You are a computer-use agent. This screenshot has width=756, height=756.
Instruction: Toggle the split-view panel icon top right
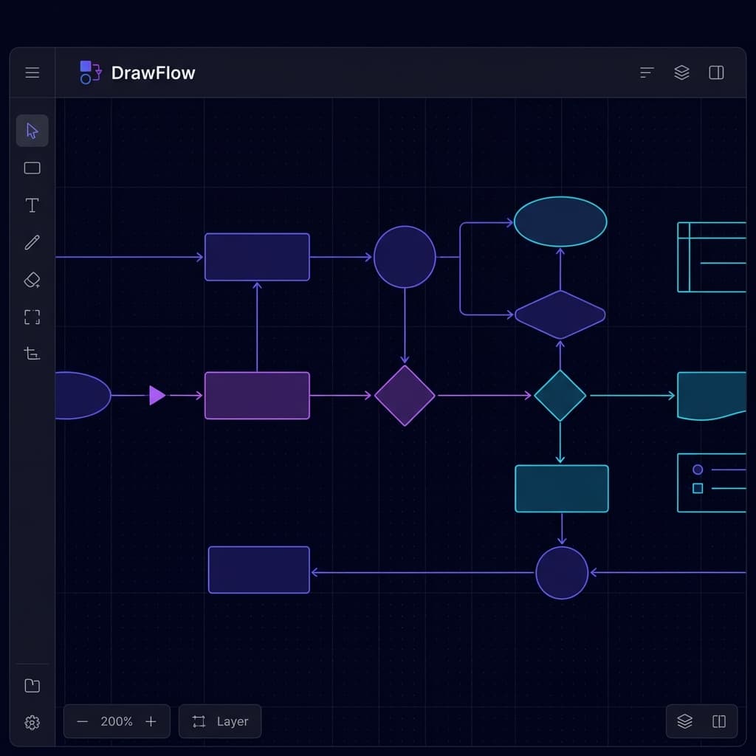[x=716, y=72]
